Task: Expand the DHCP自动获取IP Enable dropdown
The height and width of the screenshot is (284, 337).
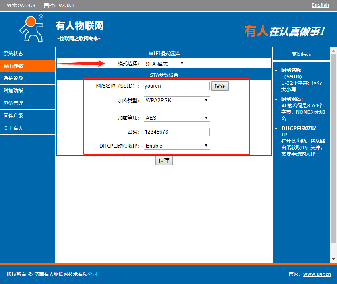Action: click(x=177, y=146)
